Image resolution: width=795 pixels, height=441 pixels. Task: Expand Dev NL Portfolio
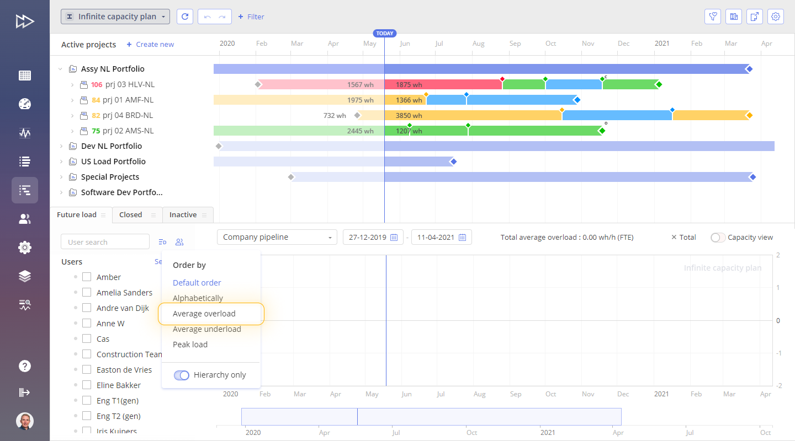(x=60, y=146)
